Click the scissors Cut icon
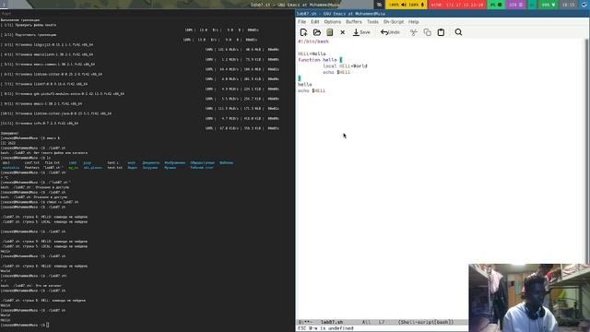The height and width of the screenshot is (332, 590). 414,32
